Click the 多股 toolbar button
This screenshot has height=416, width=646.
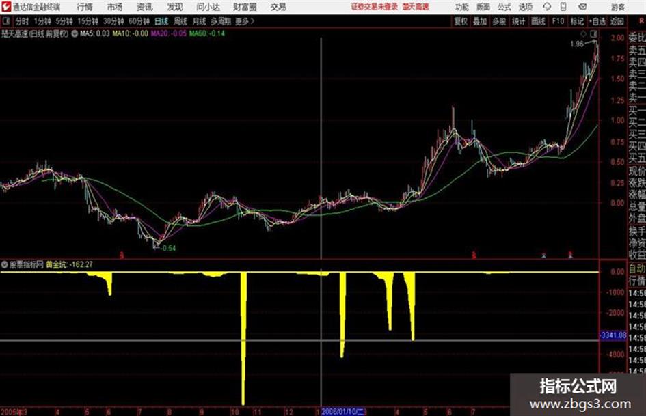click(499, 21)
